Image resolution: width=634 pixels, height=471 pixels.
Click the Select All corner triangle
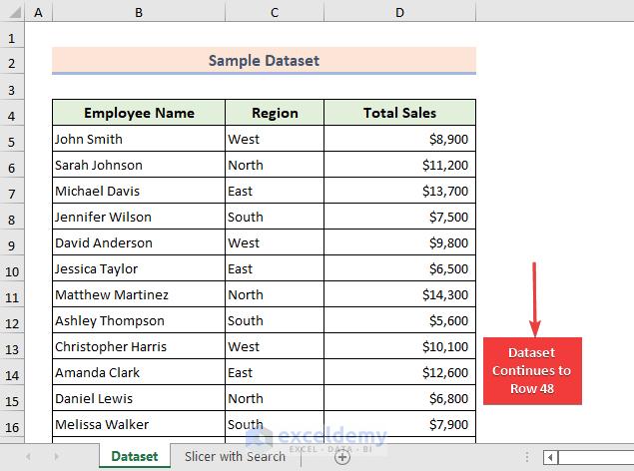pos(14,12)
